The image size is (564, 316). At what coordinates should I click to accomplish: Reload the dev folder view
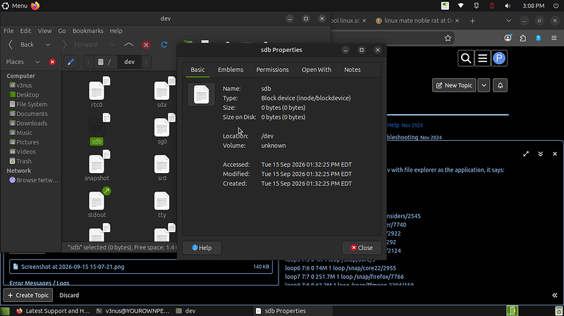[164, 44]
